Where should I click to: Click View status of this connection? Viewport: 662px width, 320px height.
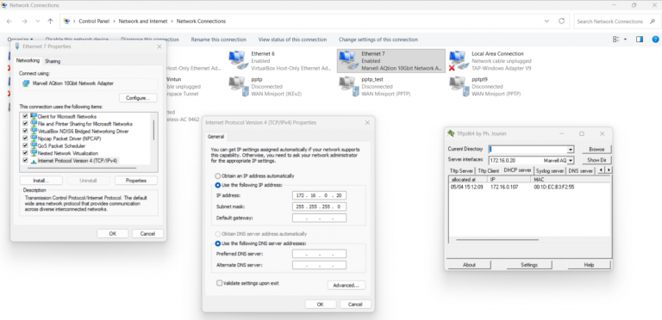click(292, 40)
